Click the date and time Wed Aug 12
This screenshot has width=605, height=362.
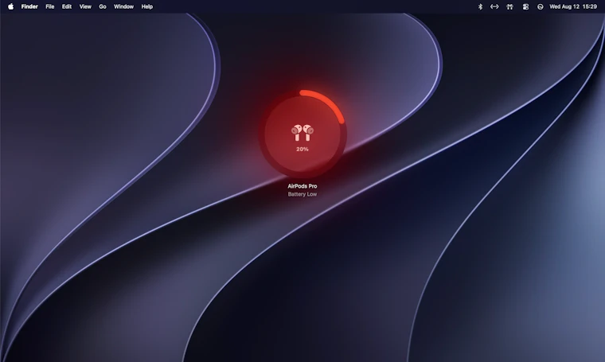point(573,6)
